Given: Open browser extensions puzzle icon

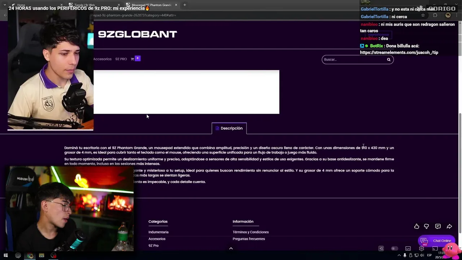Looking at the screenshot, I should pos(435,15).
